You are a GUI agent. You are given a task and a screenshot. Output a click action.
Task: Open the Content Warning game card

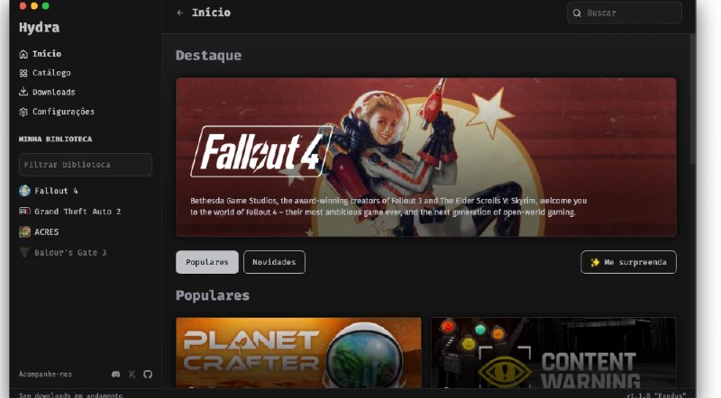tap(553, 353)
